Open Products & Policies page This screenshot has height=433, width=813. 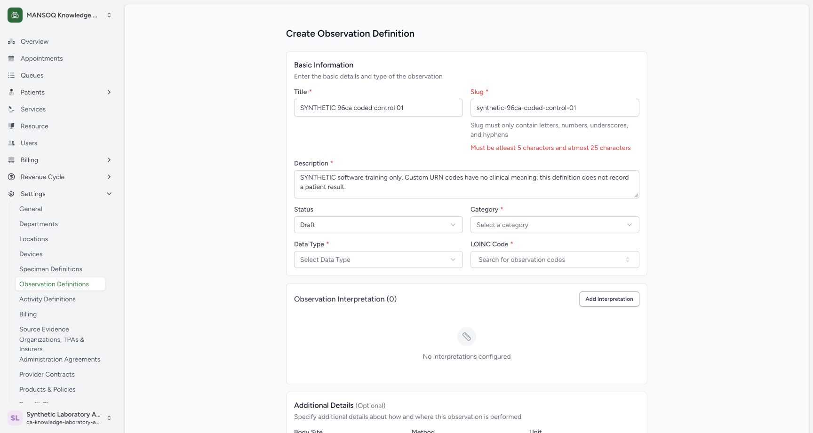tap(60, 389)
